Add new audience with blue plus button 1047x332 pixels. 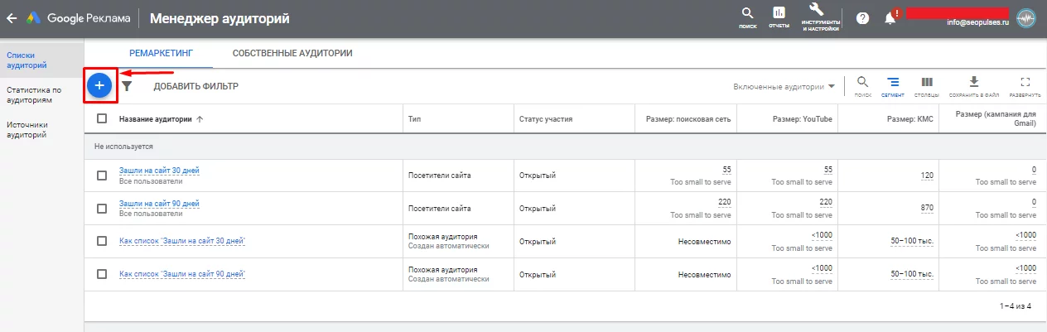coord(99,85)
